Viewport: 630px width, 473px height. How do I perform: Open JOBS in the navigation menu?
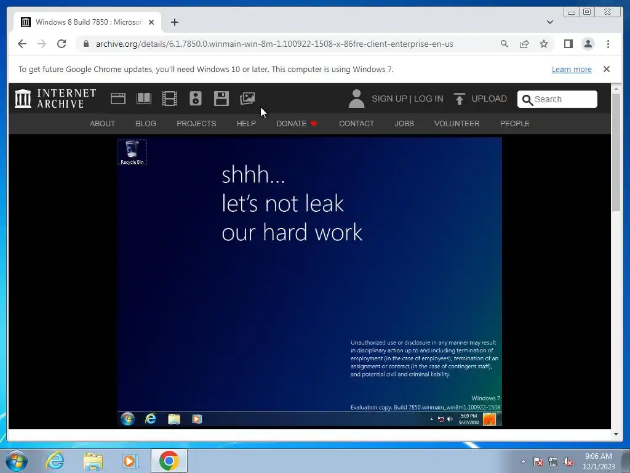[x=404, y=123]
